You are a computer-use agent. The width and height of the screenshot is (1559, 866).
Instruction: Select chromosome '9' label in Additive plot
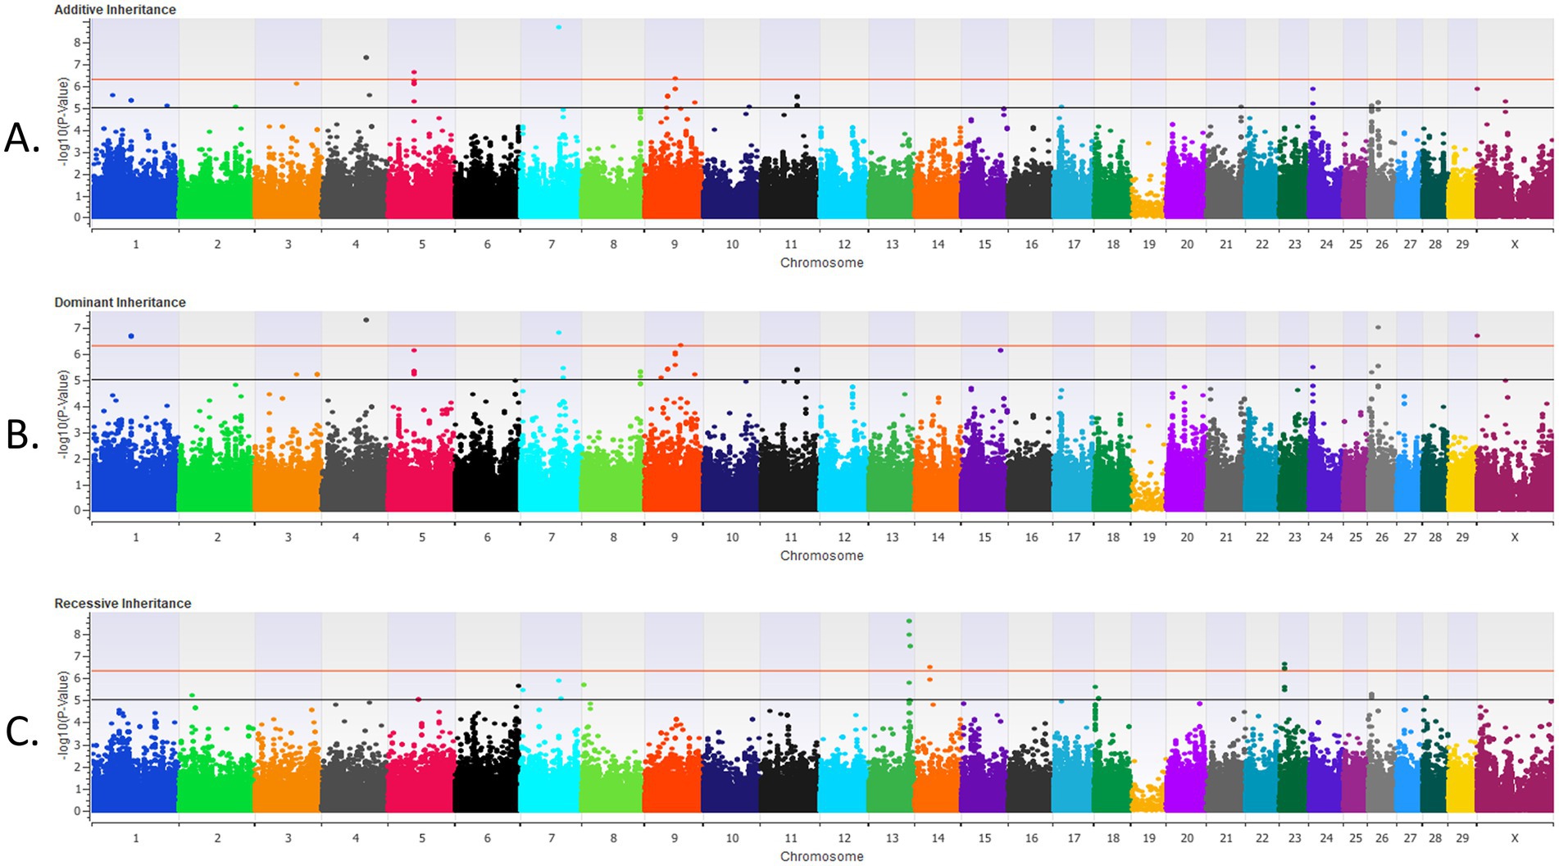tap(675, 244)
